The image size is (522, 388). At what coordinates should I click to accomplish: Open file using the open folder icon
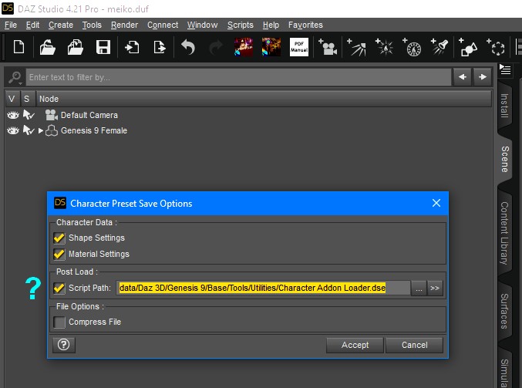[x=47, y=47]
